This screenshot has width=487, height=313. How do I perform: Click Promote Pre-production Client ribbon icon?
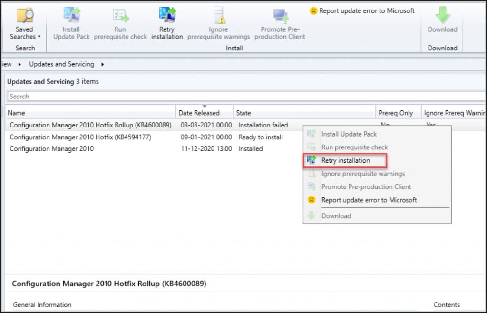click(280, 16)
